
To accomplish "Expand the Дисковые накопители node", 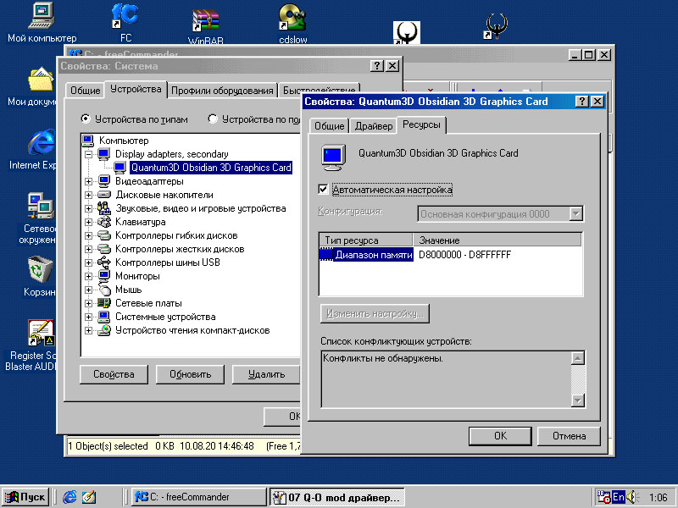I will [88, 195].
